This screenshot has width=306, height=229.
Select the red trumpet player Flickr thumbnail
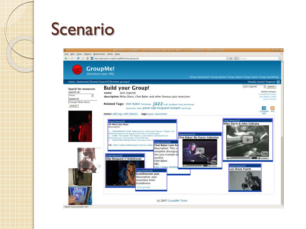pyautogui.click(x=80, y=126)
